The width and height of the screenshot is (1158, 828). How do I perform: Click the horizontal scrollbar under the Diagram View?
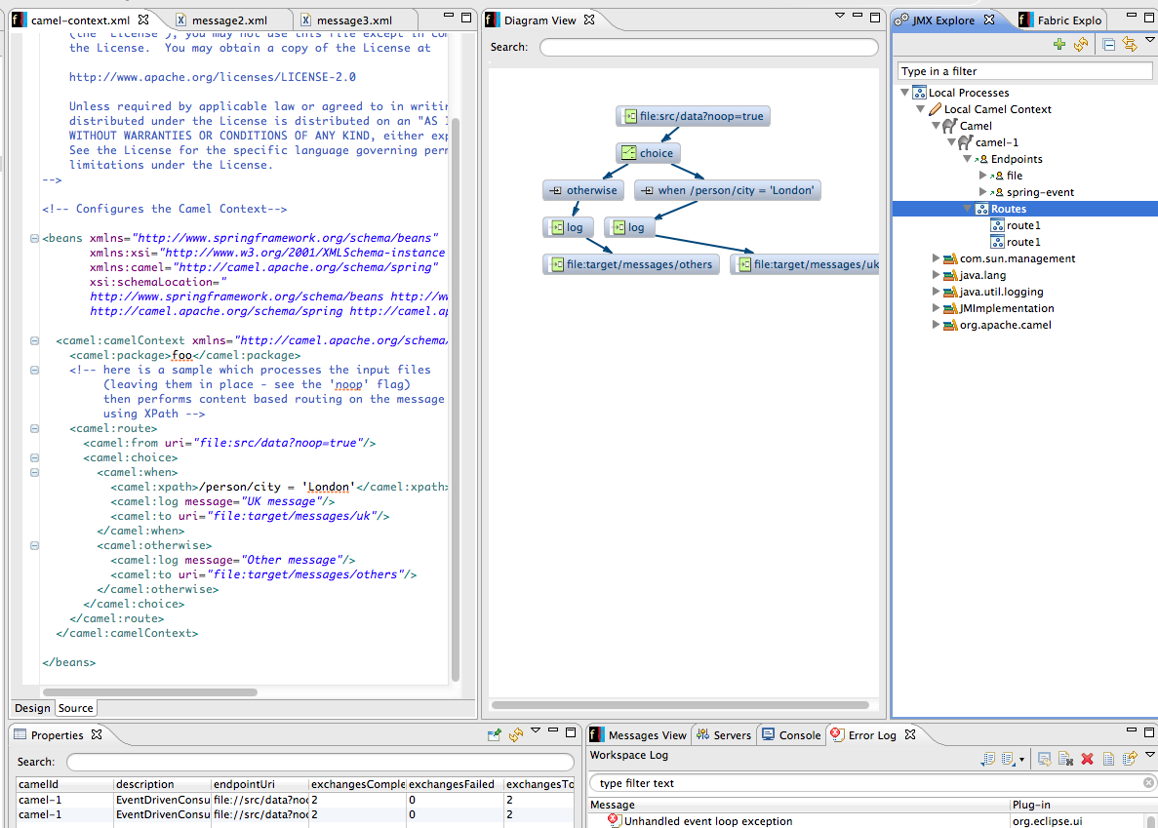pyautogui.click(x=680, y=704)
